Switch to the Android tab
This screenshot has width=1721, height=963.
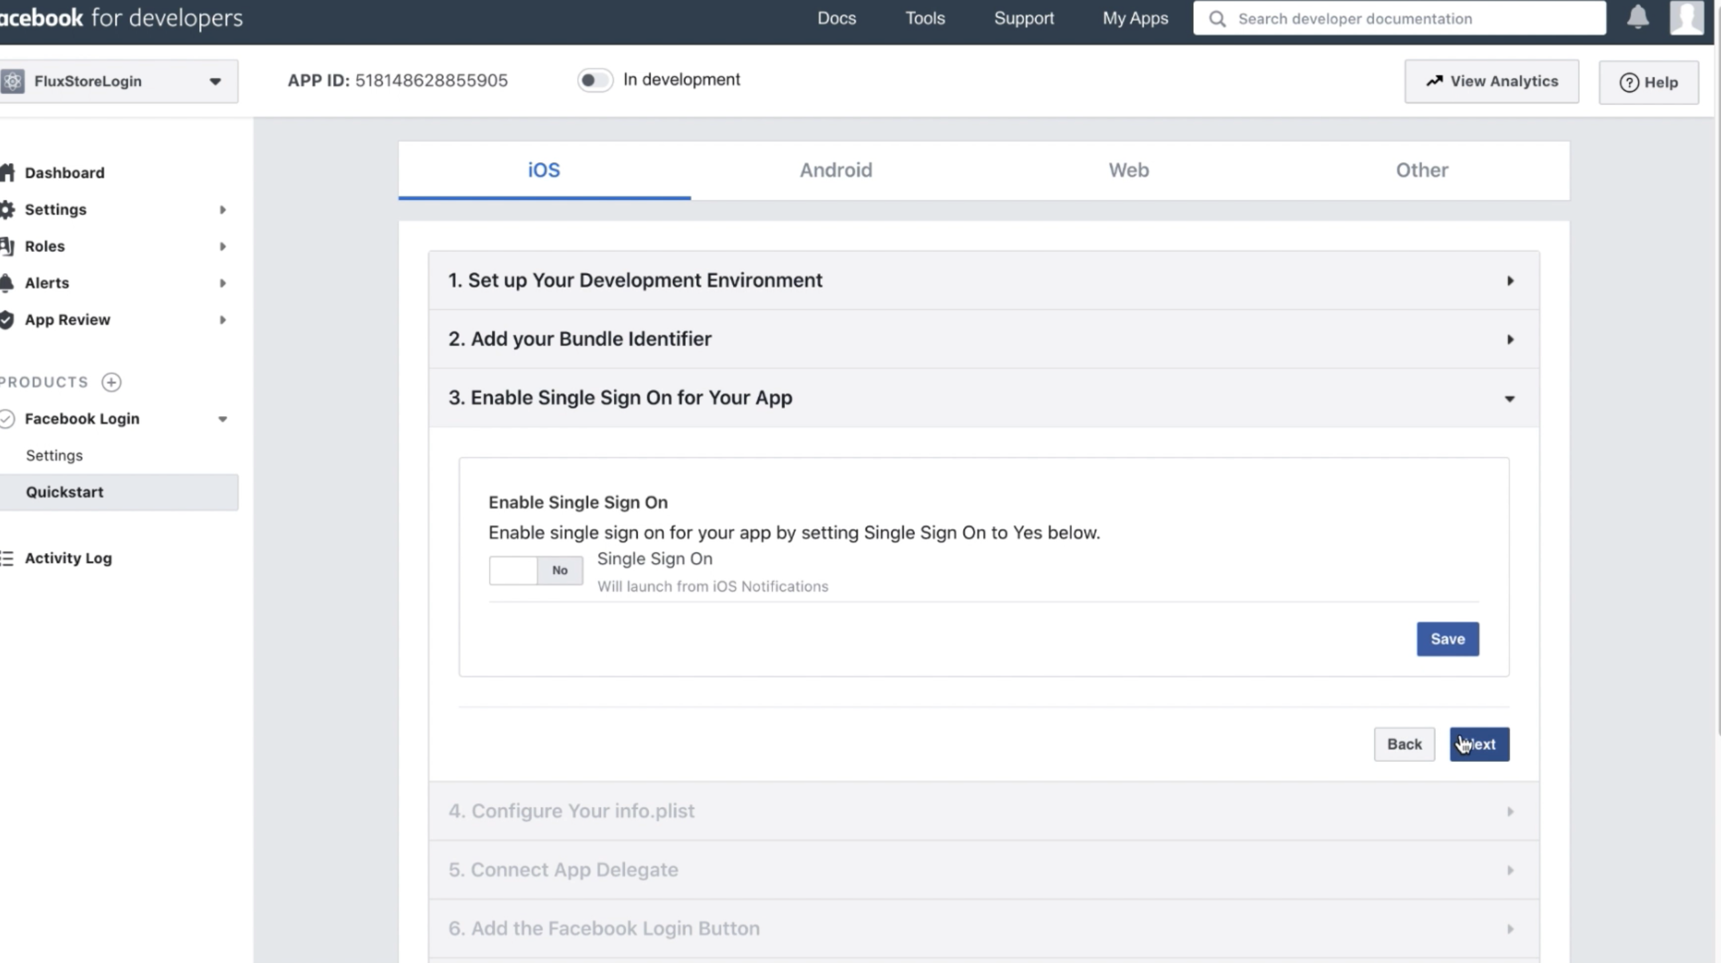coord(836,170)
